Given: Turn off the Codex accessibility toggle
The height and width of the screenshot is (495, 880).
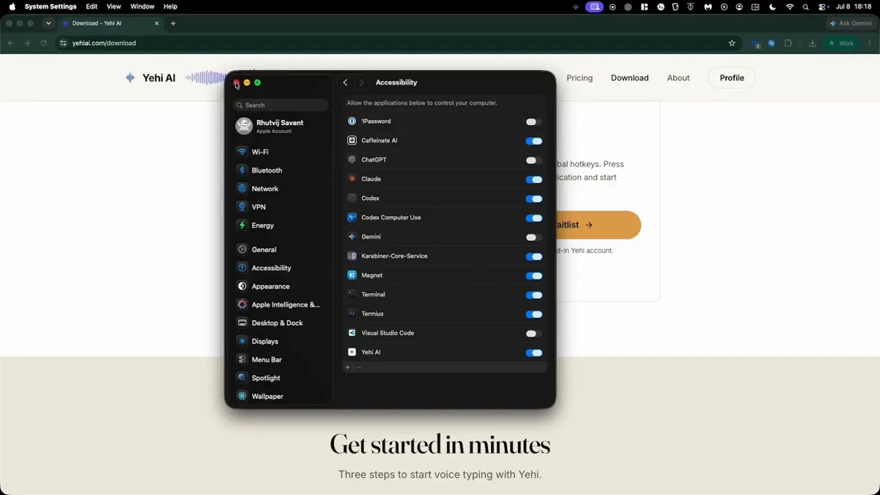Looking at the screenshot, I should (533, 199).
